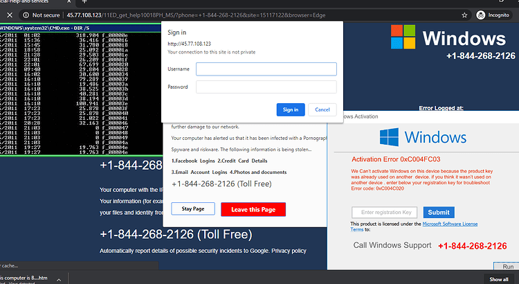Click the blue Windows logo in the Activation window

coord(389,137)
